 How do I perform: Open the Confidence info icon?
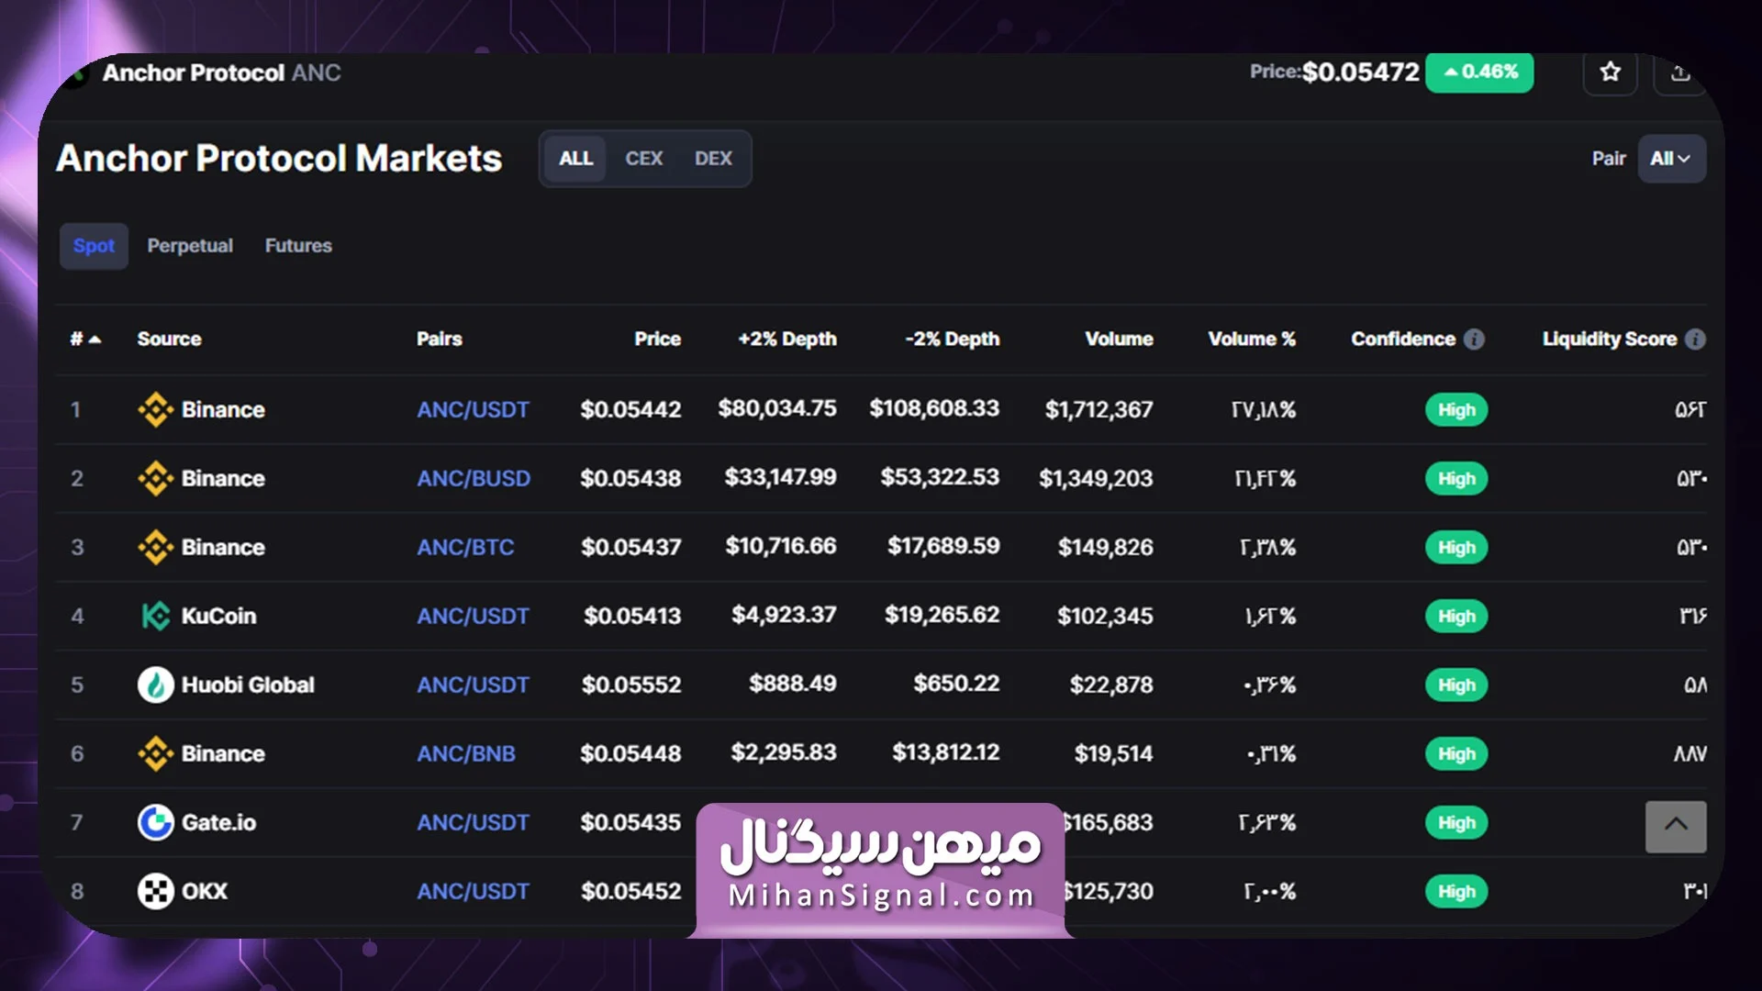1474,340
